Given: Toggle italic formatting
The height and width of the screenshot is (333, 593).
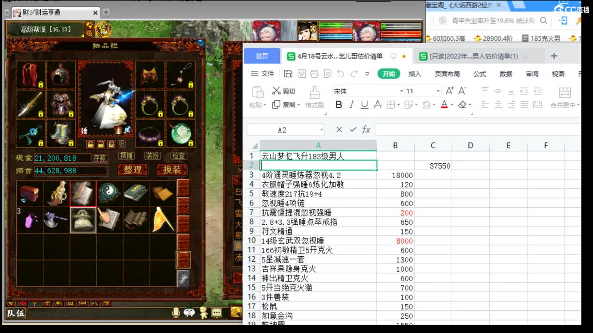Looking at the screenshot, I should pos(352,105).
